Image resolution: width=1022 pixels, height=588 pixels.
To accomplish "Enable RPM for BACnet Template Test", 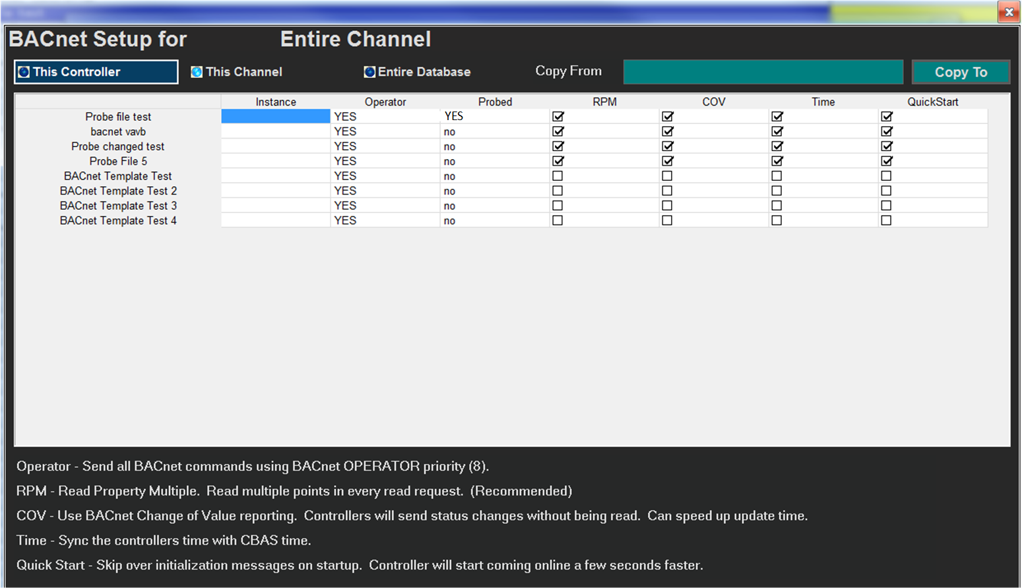I will point(558,176).
